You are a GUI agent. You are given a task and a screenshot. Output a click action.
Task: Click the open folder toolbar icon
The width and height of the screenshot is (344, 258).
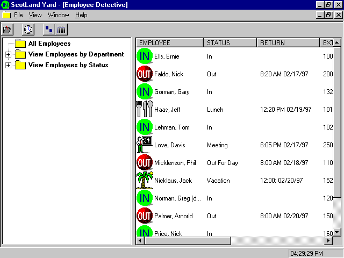tap(8, 30)
